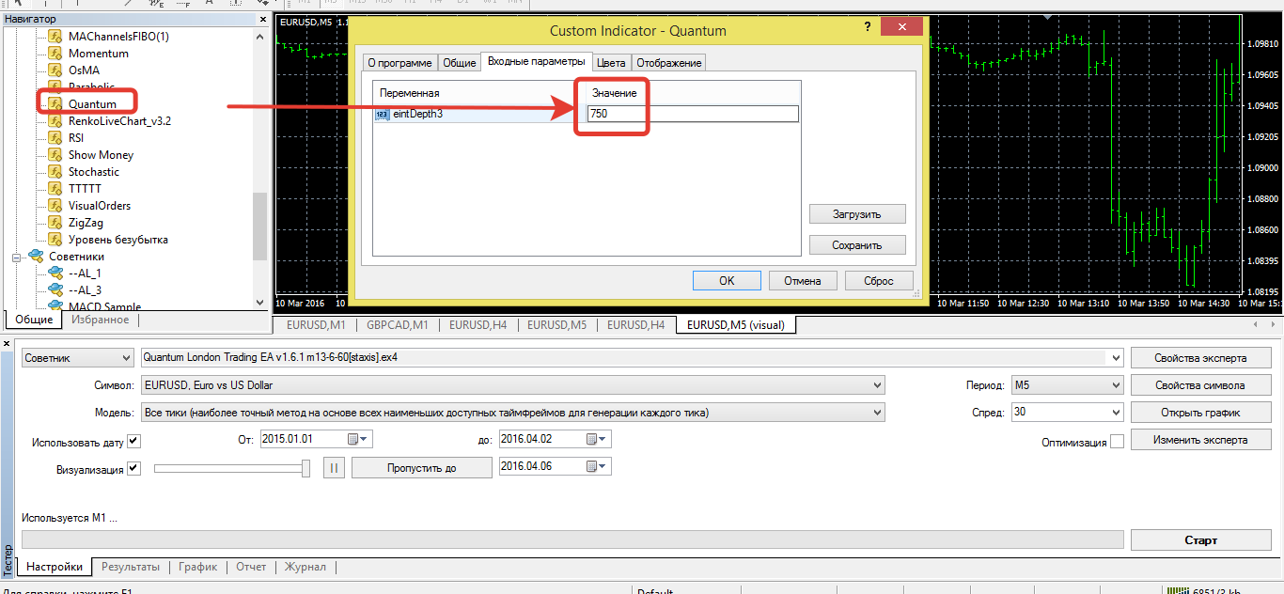Open the Период M5 dropdown
This screenshot has height=594, width=1284.
point(1116,385)
